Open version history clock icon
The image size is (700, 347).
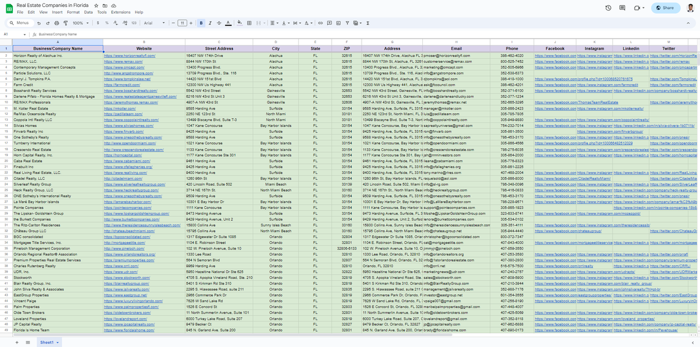(x=608, y=8)
